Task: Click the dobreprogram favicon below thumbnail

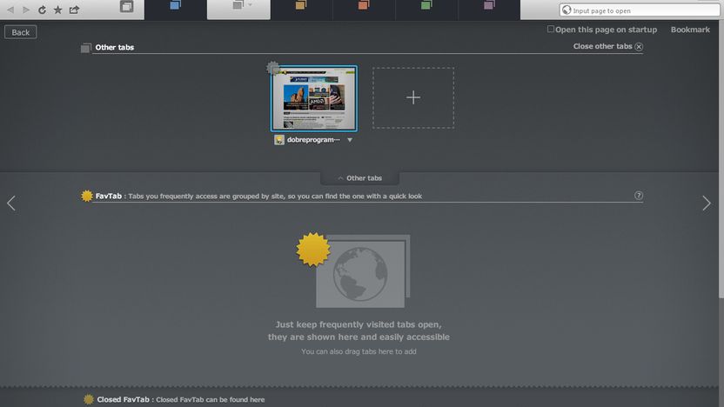Action: pos(278,140)
